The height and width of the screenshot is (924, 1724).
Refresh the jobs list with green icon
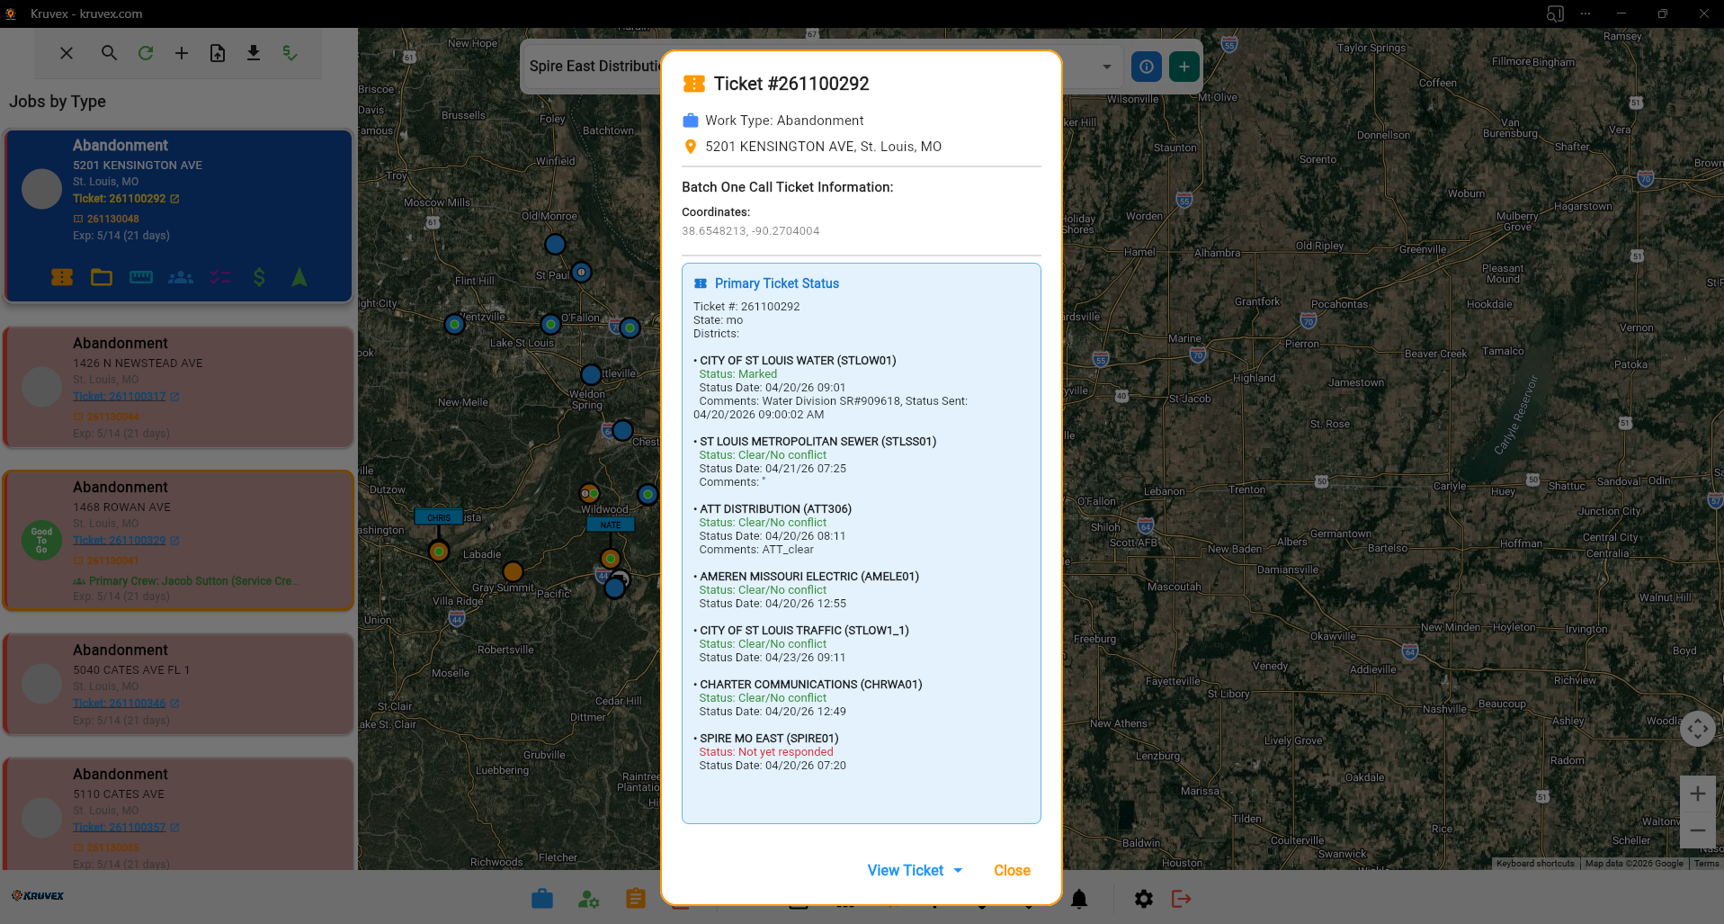pos(146,53)
